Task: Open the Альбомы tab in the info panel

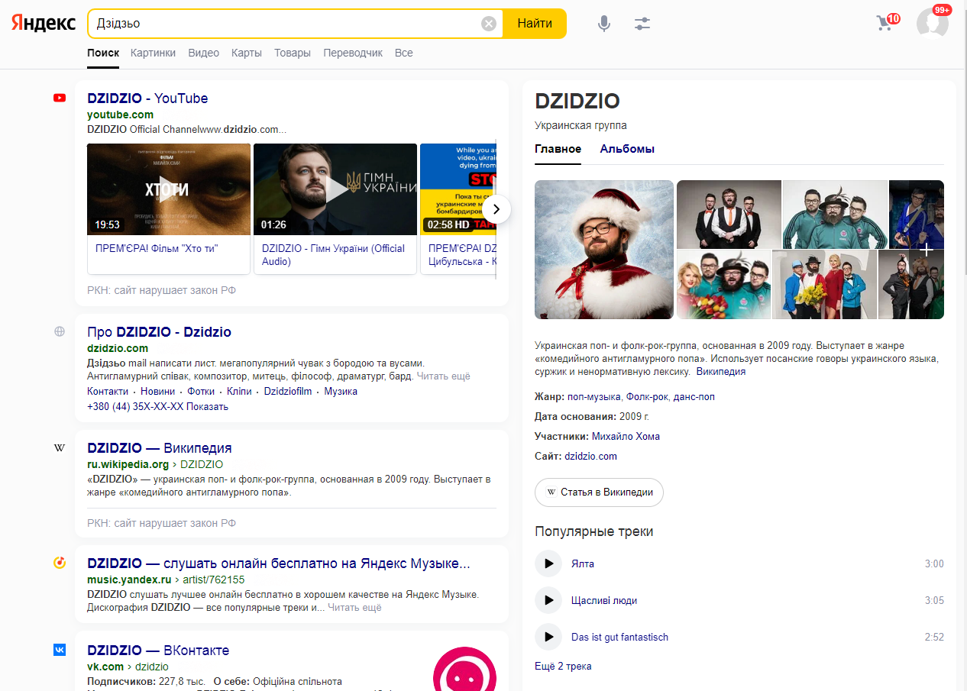Action: coord(627,149)
